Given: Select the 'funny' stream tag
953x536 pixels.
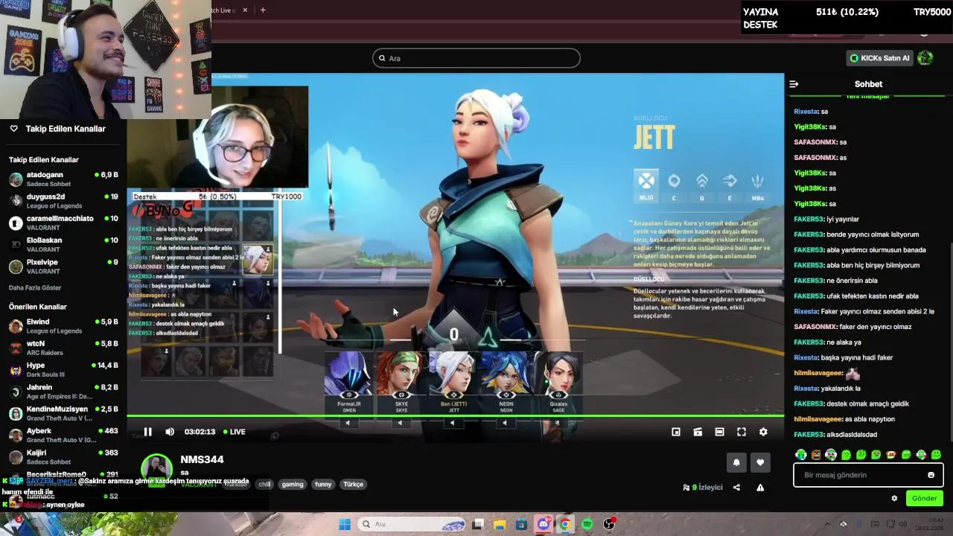Looking at the screenshot, I should point(323,484).
